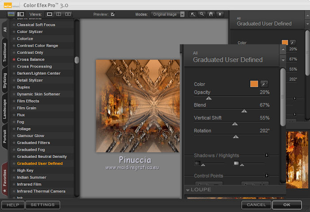This screenshot has height=212, width=310.
Task: Click the orange Color swatch
Action: point(254,84)
